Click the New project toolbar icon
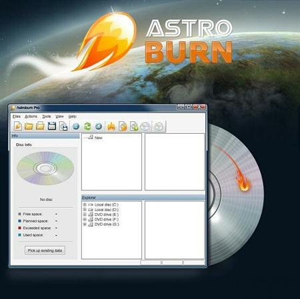 18,127
